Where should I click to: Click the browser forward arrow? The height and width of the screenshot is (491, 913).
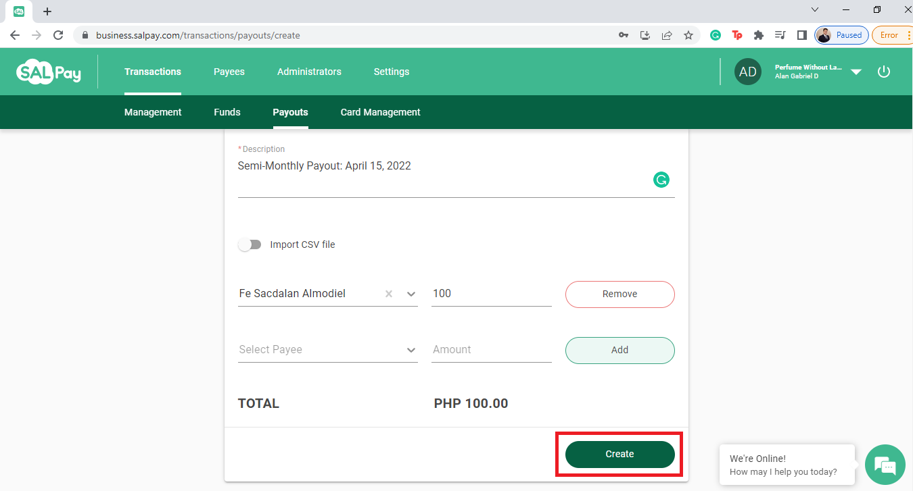coord(37,35)
